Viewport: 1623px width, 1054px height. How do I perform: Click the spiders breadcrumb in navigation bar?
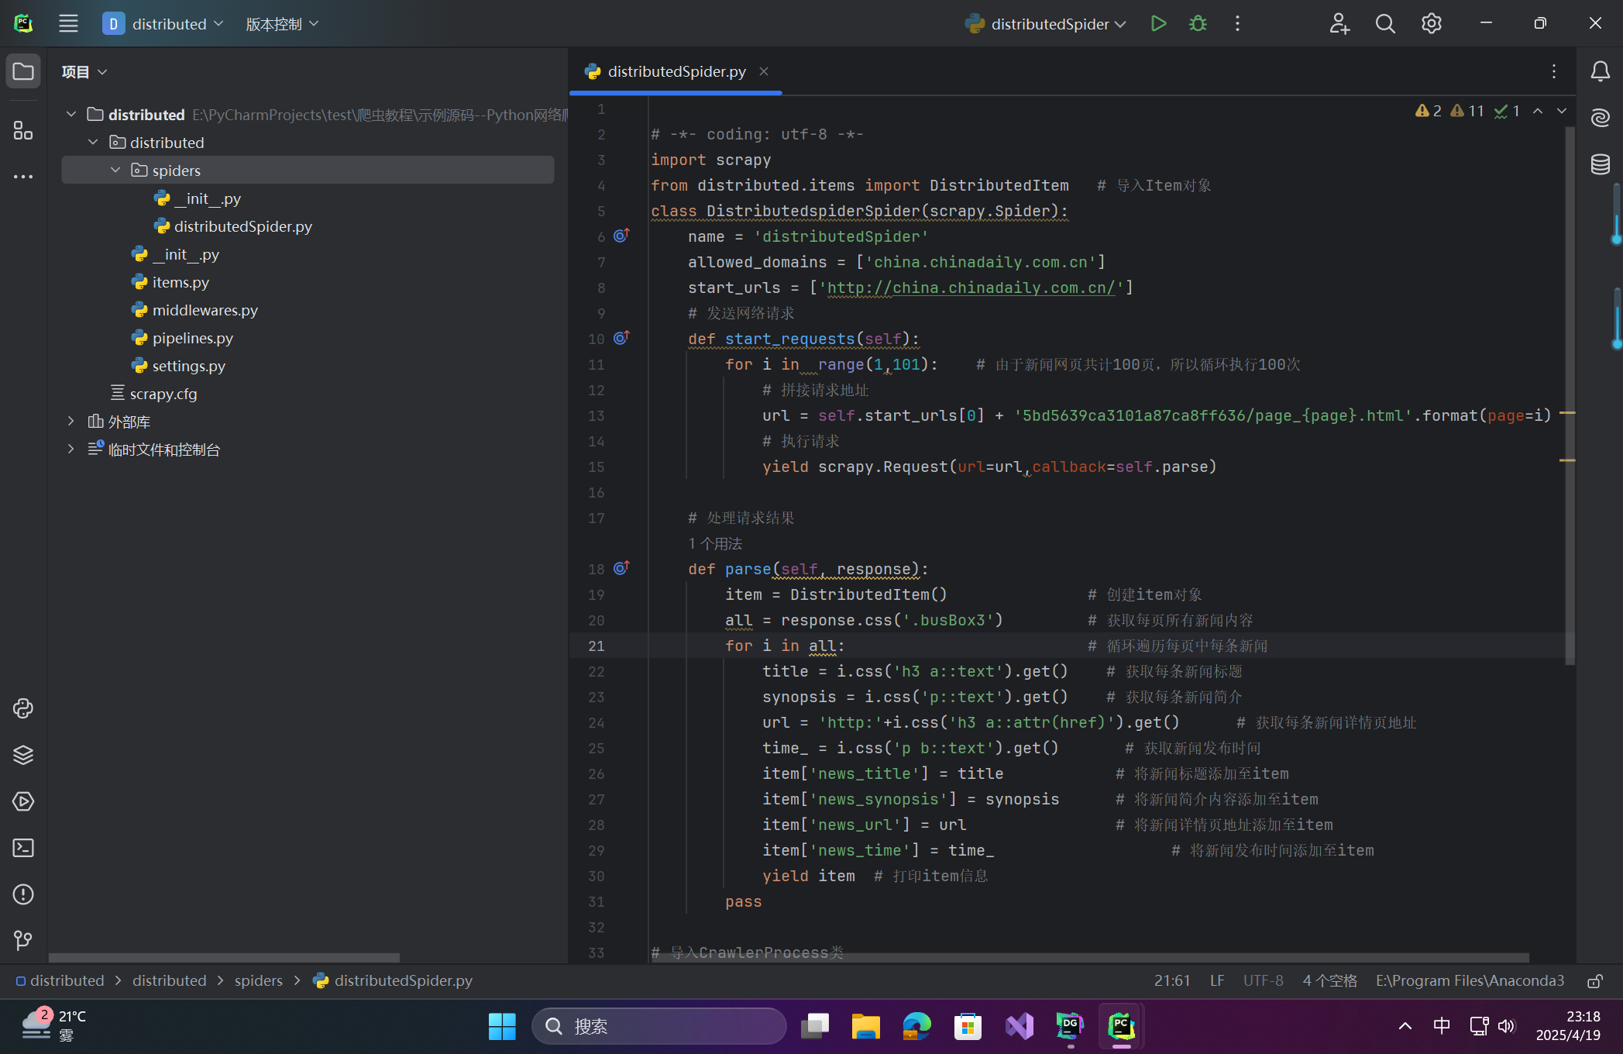(258, 980)
